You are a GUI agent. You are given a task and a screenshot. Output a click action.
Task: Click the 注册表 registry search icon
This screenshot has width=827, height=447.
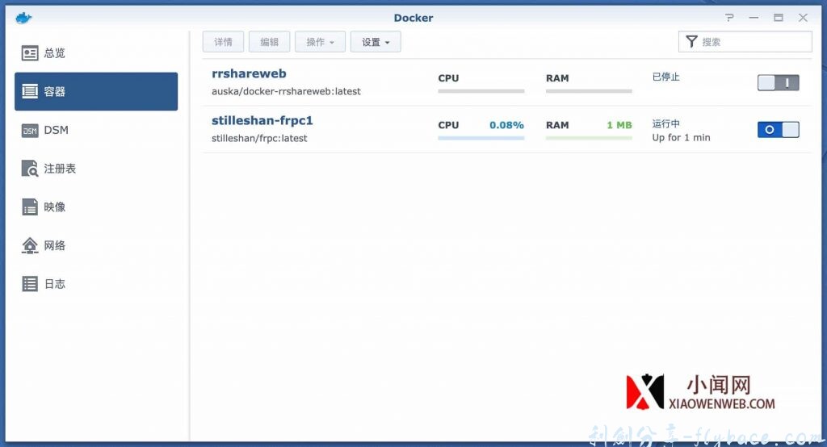(x=30, y=168)
